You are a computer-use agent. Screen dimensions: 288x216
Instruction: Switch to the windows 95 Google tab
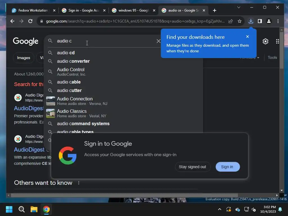(x=134, y=10)
